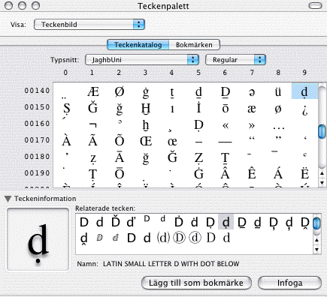Open the Visa dropdown showing Teckenbild
This screenshot has height=297, width=327.
click(x=89, y=25)
